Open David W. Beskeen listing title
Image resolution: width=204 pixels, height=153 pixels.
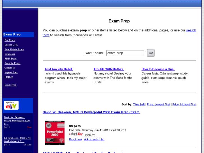(x=91, y=112)
